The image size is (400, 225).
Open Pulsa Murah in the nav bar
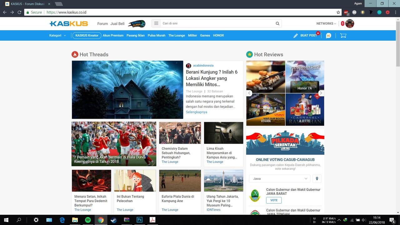pyautogui.click(x=157, y=36)
